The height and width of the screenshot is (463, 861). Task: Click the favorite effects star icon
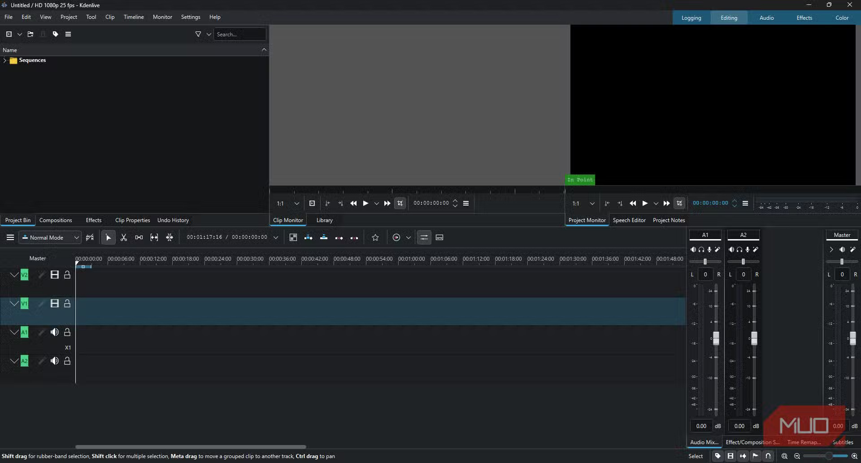[x=375, y=237]
